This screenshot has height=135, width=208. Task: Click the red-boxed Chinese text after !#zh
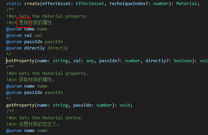pyautogui.click(x=23, y=22)
